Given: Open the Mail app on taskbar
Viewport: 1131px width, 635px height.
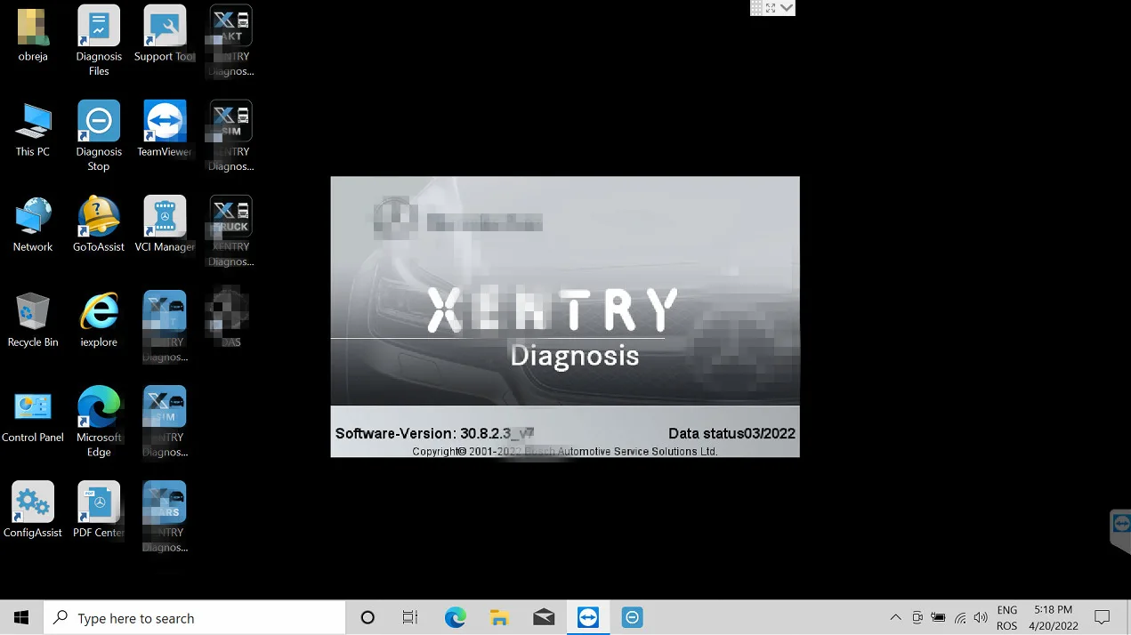Looking at the screenshot, I should click(x=544, y=618).
